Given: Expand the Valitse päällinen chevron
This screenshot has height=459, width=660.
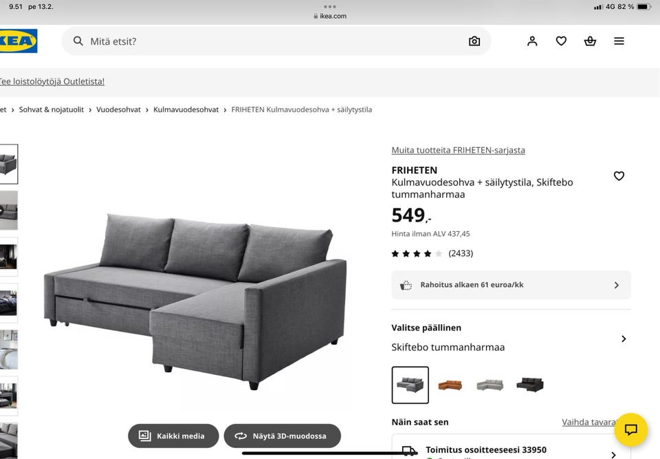Looking at the screenshot, I should point(624,339).
